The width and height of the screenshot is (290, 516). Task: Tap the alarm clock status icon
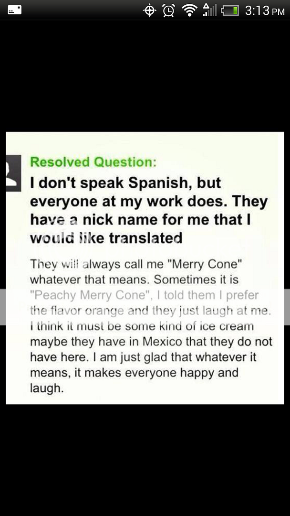(x=169, y=11)
